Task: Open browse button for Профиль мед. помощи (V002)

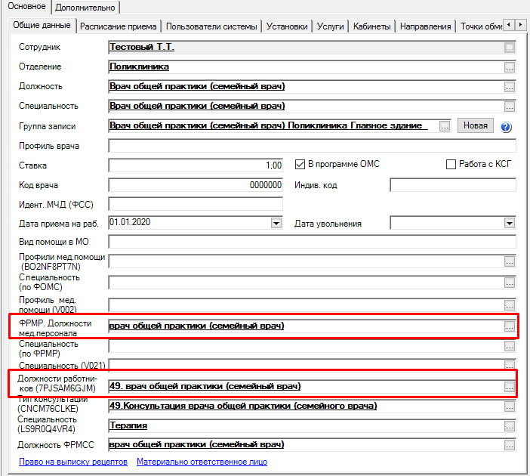Action: 510,305
